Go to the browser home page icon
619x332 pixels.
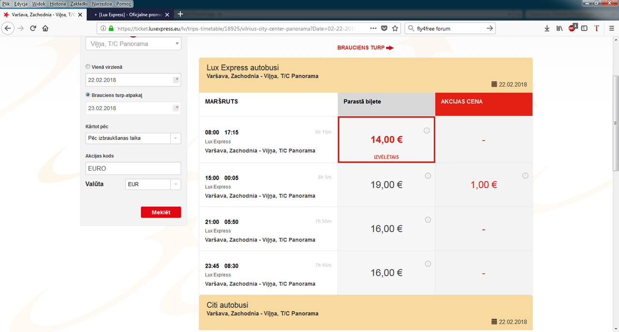(x=45, y=28)
